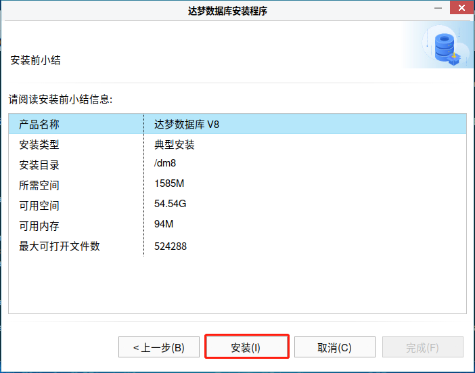Click the 典型安装 value
Viewport: 475px width, 373px height.
coord(174,145)
